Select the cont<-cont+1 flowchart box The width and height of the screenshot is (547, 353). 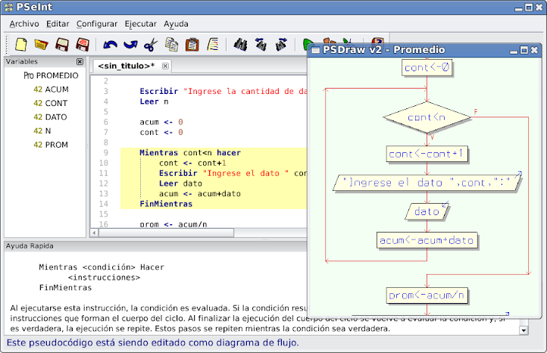click(x=427, y=154)
